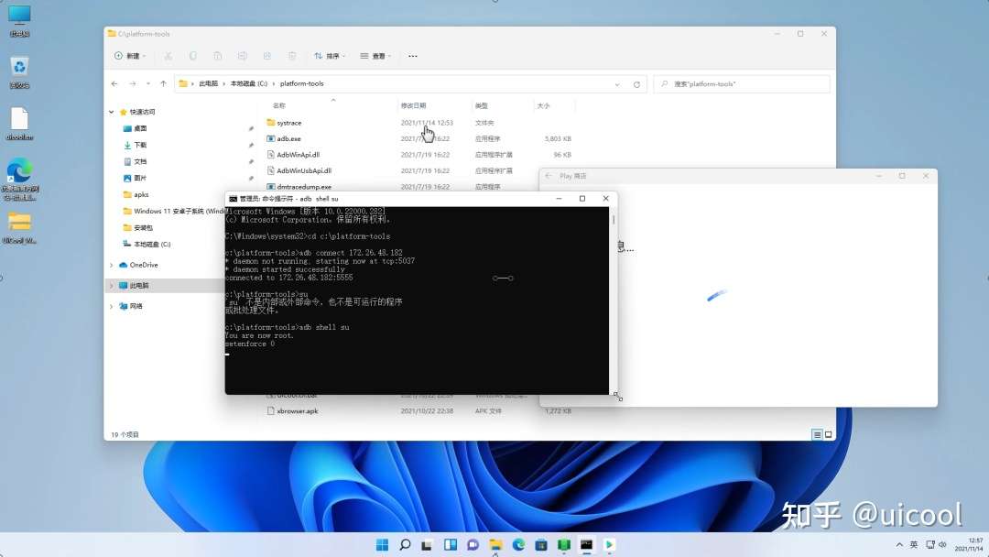Open 本地磁盘 (C:) in sidebar
This screenshot has width=989, height=557.
click(147, 244)
